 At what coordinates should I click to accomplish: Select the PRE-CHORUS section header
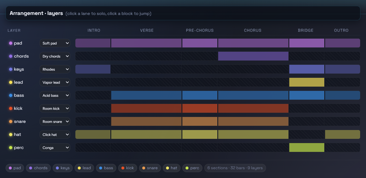coord(200,30)
